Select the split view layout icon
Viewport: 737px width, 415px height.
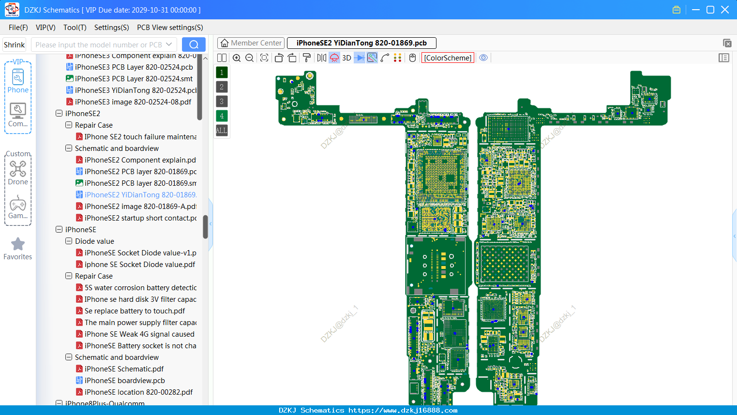[x=222, y=58]
